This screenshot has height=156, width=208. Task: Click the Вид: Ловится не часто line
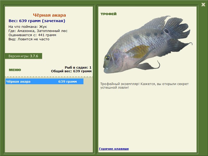pos(29,39)
